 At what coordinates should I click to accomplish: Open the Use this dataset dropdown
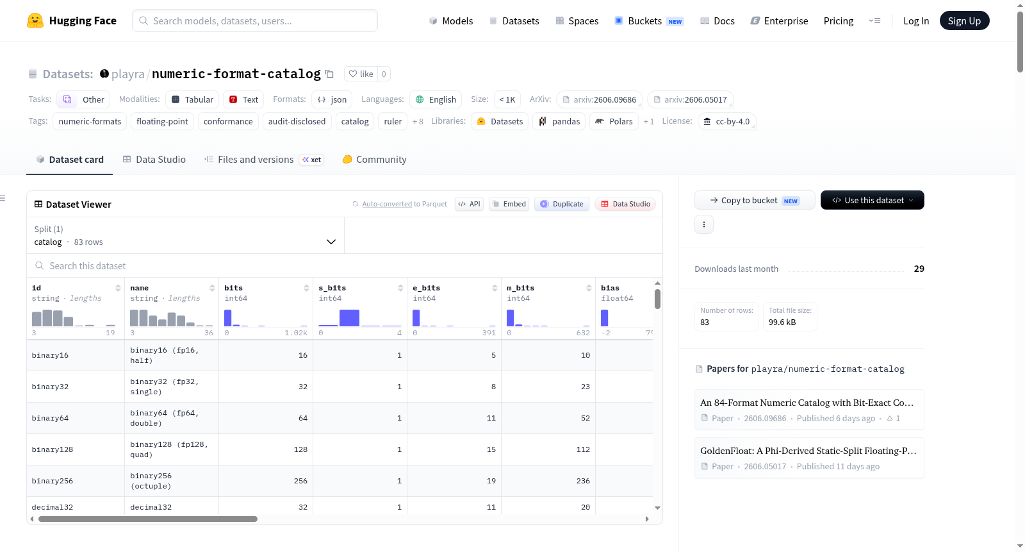[873, 200]
